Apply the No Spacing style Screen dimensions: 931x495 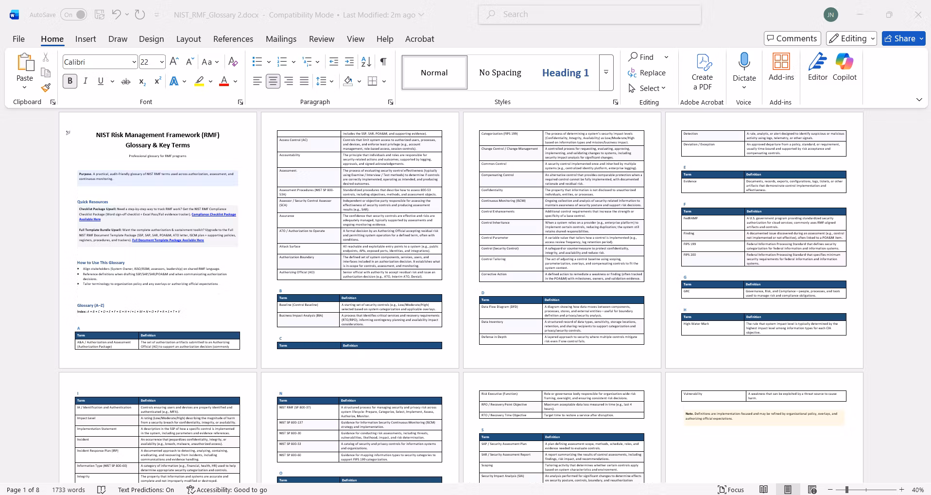point(500,72)
